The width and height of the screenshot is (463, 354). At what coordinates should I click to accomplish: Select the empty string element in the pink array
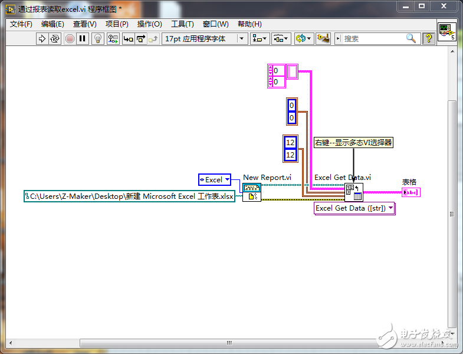pyautogui.click(x=293, y=71)
